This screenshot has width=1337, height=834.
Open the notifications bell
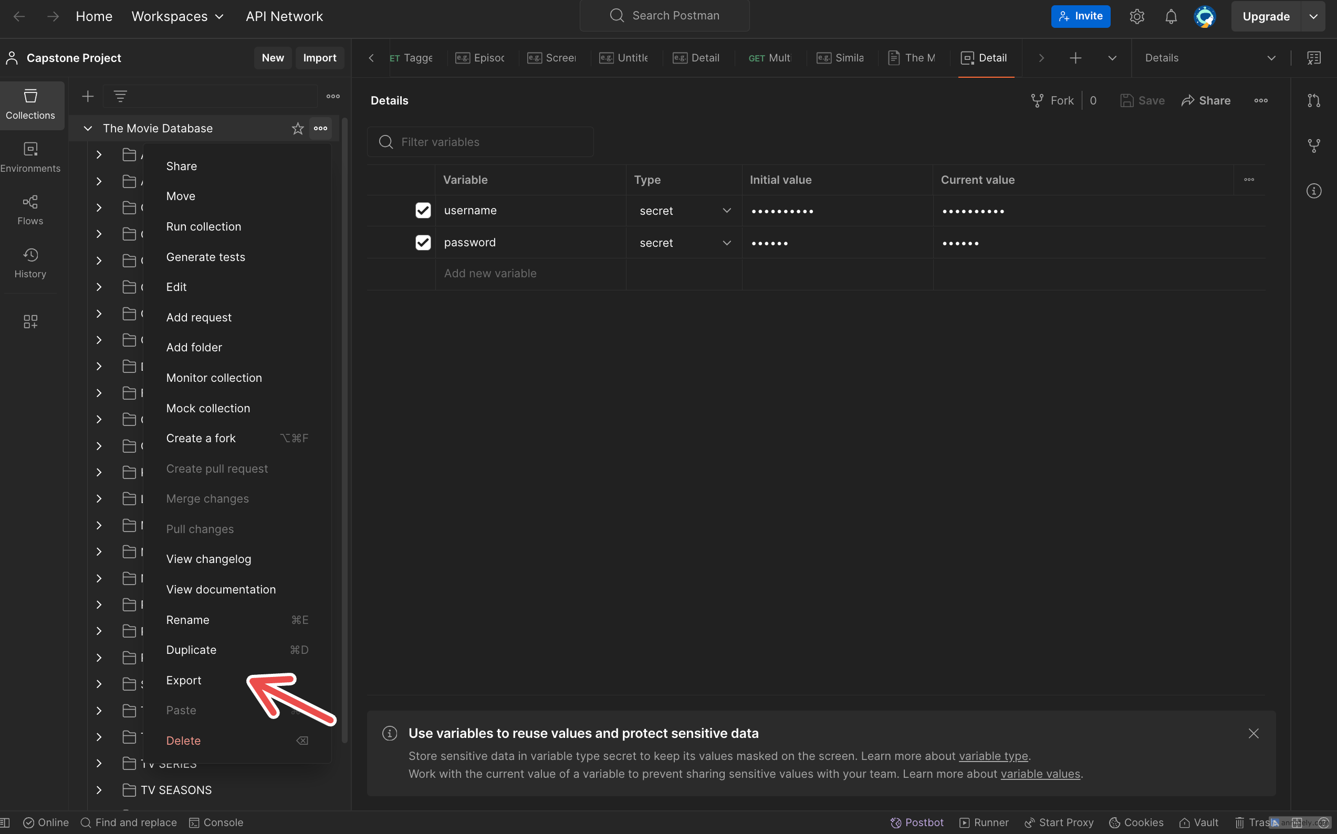1171,17
